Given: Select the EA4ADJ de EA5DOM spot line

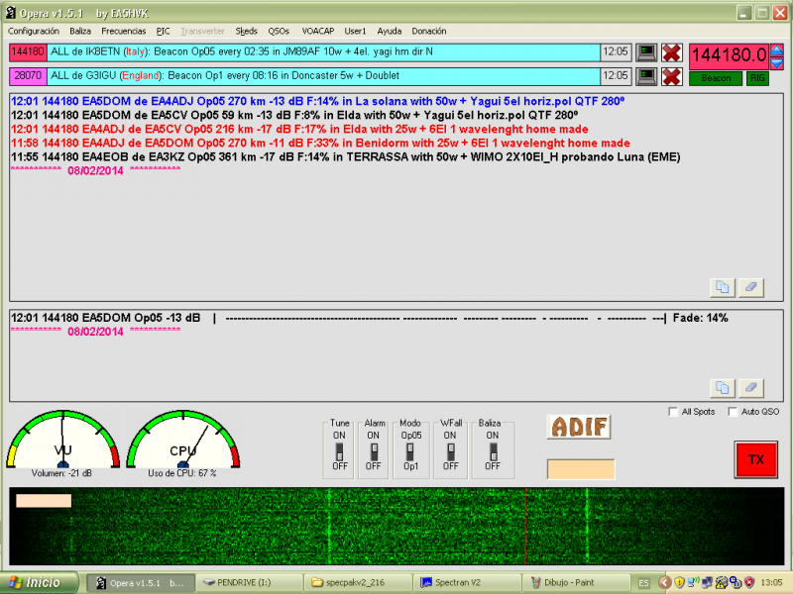Looking at the screenshot, I should click(320, 144).
